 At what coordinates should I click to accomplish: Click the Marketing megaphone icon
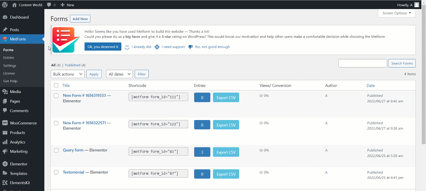click(5, 151)
